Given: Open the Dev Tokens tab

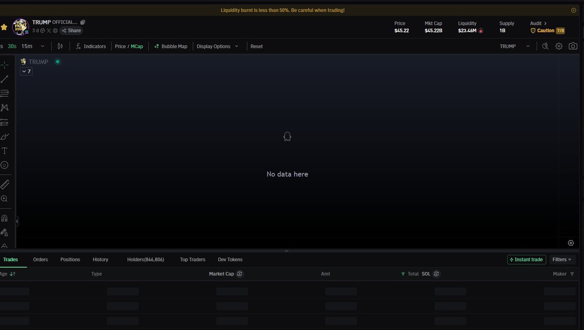Looking at the screenshot, I should [x=230, y=259].
